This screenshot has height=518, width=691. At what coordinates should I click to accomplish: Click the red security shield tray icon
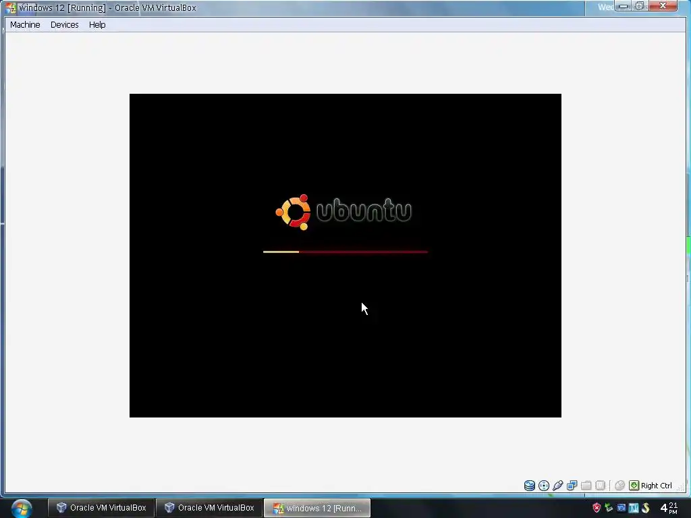coord(597,508)
